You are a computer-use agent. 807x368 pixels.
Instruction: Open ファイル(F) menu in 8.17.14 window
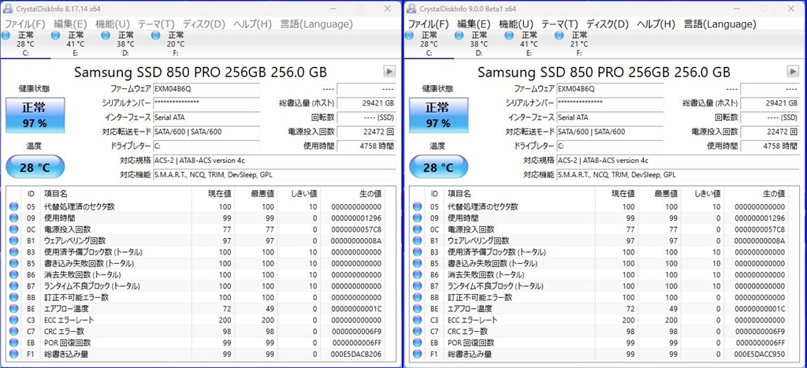click(24, 24)
